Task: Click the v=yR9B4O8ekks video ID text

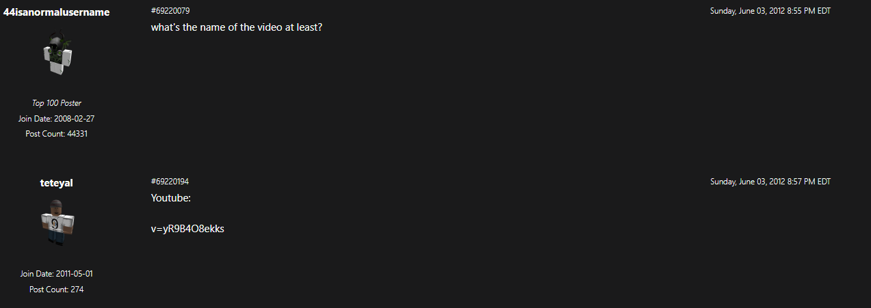Action: [187, 229]
